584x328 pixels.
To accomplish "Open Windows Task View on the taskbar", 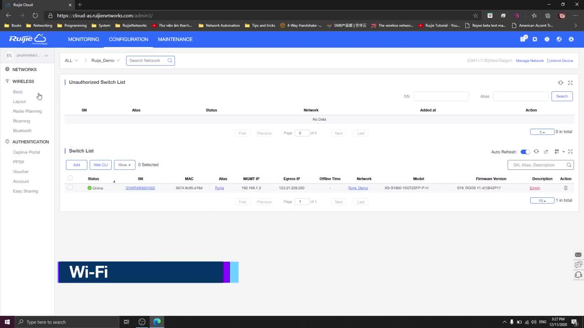I will point(126,322).
